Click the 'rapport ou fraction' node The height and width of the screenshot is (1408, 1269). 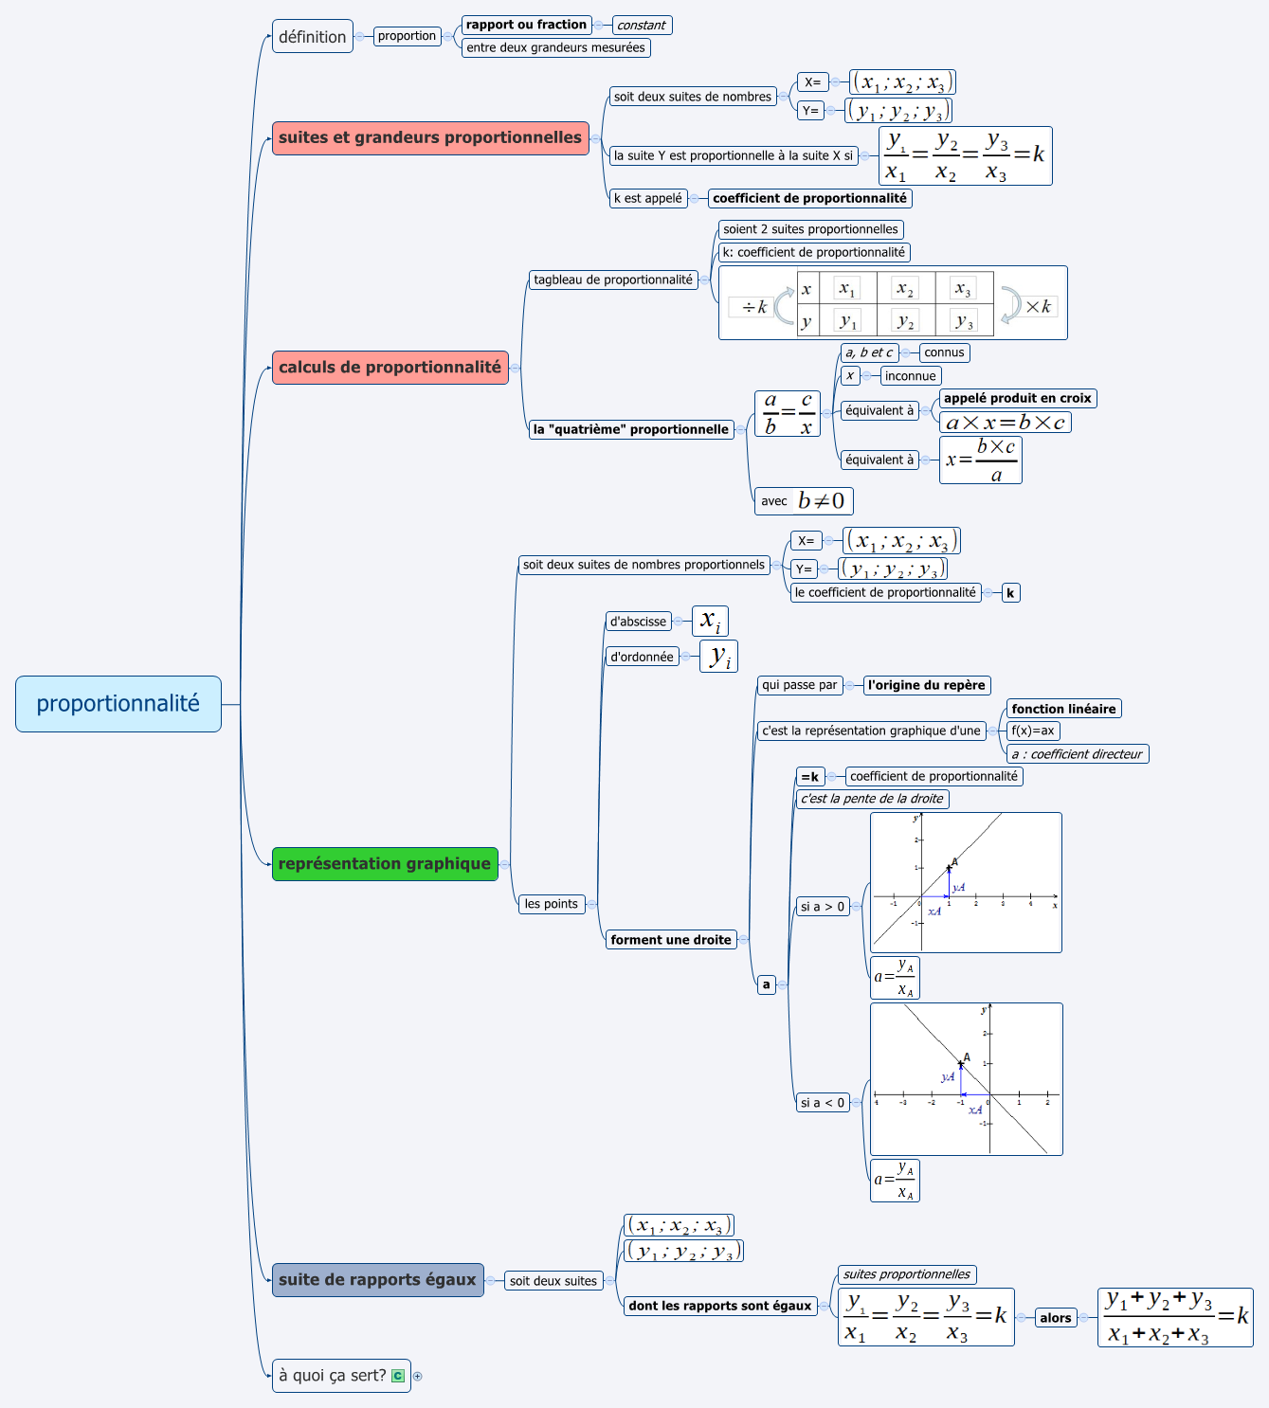526,25
